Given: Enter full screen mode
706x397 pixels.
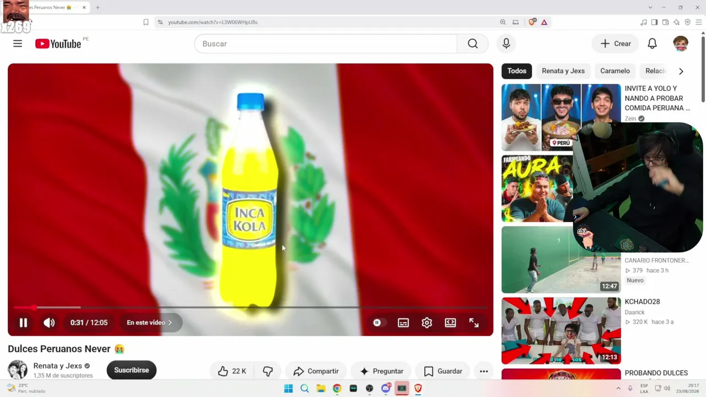Looking at the screenshot, I should click(x=474, y=323).
